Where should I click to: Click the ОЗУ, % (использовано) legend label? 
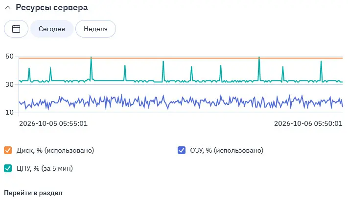227,150
